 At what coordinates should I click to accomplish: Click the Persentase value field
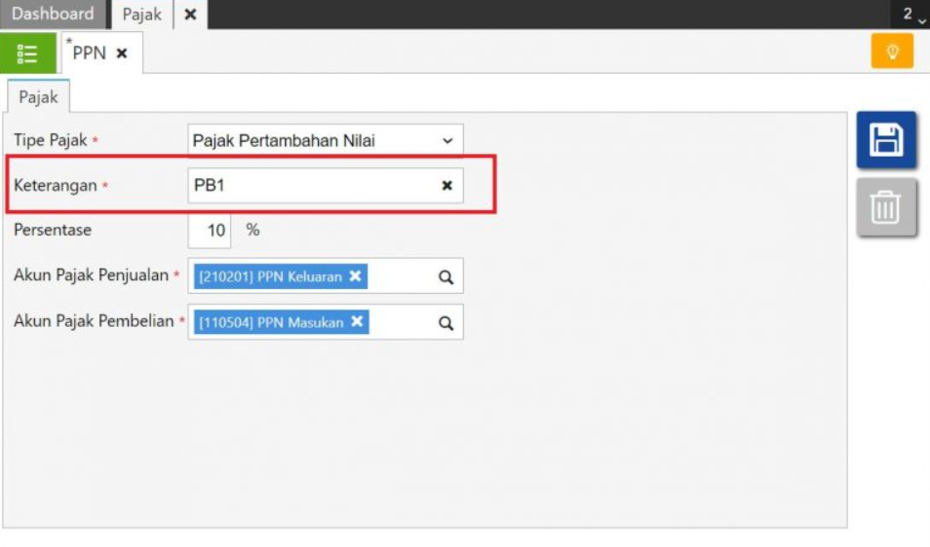click(210, 231)
